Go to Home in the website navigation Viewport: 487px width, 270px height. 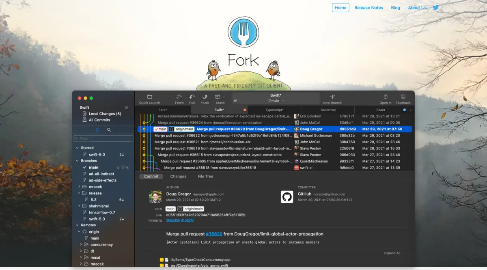coord(340,8)
